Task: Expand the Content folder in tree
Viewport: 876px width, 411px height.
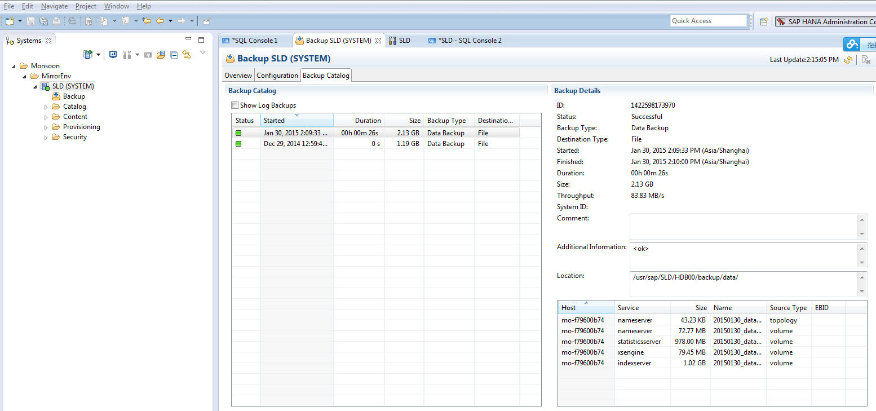Action: point(46,117)
